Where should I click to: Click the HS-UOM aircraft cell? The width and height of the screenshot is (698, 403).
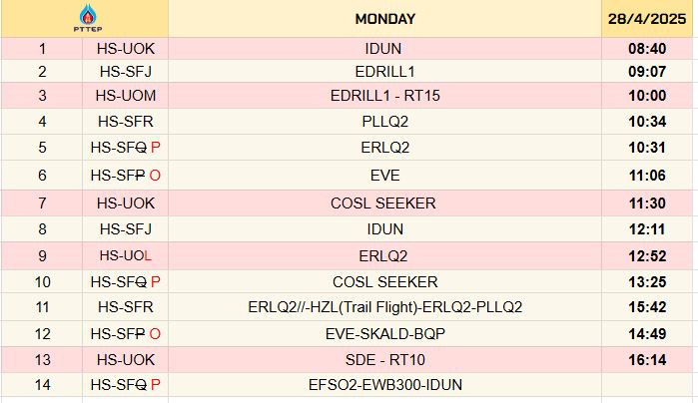(126, 95)
